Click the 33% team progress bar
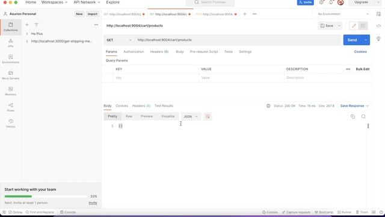The width and height of the screenshot is (385, 217). (46, 197)
